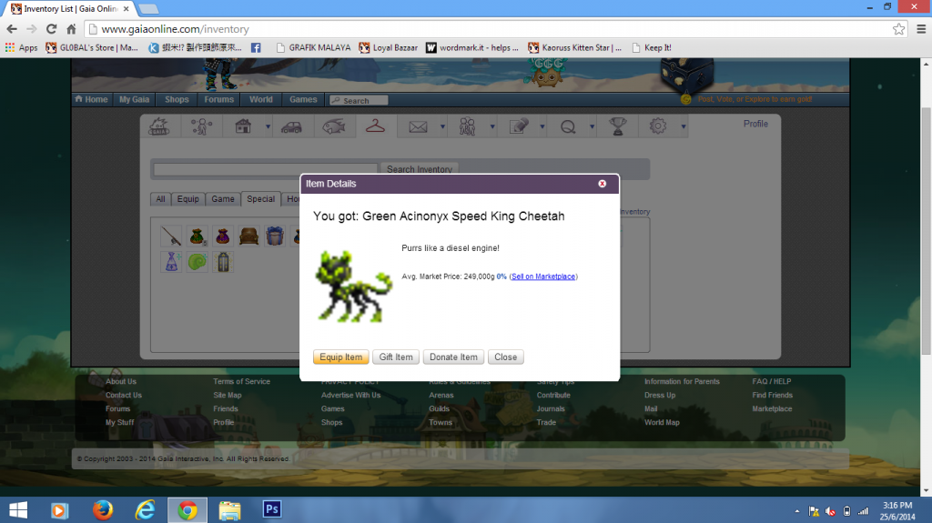This screenshot has width=932, height=523.
Task: Open the World Map footer link
Action: pos(662,423)
